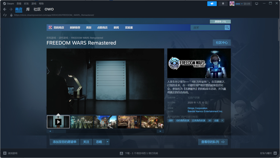
Task: Switch to Big Picture mode monitor icon
Action: [x=256, y=4]
